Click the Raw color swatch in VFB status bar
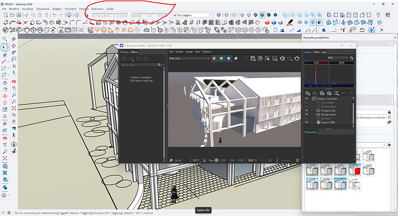398x216 pixels. click(x=216, y=161)
